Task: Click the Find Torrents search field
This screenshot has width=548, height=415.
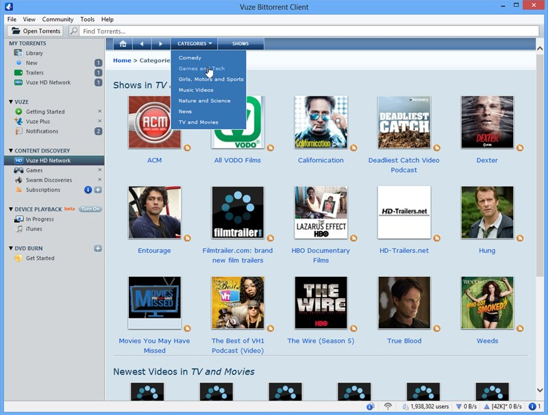Action: coord(309,31)
